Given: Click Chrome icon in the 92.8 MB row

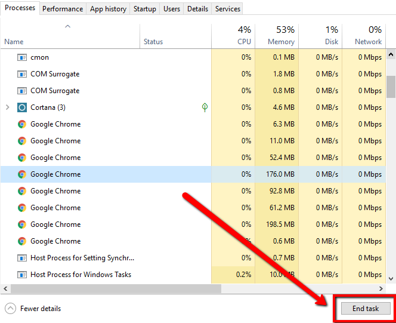Looking at the screenshot, I should click(22, 191).
